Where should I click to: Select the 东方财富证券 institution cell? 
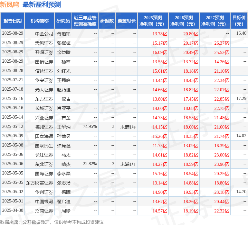tap(40, 183)
